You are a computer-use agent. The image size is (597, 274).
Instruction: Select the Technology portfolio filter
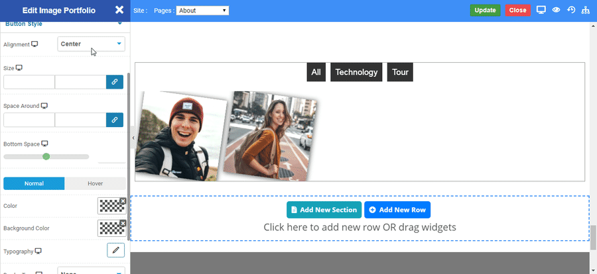pyautogui.click(x=356, y=72)
